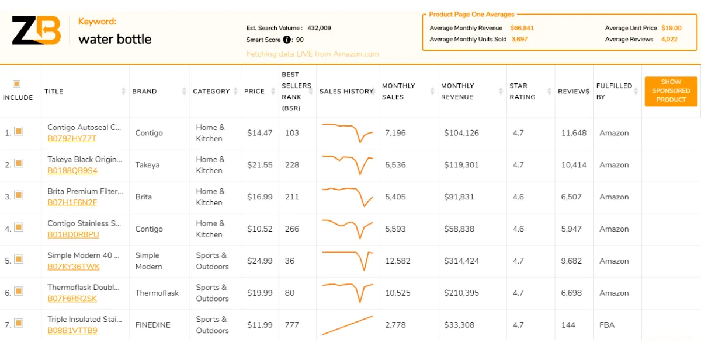Open ASIN link B079ZHYZ7T
Screen dimensions: 701x350
(x=72, y=139)
